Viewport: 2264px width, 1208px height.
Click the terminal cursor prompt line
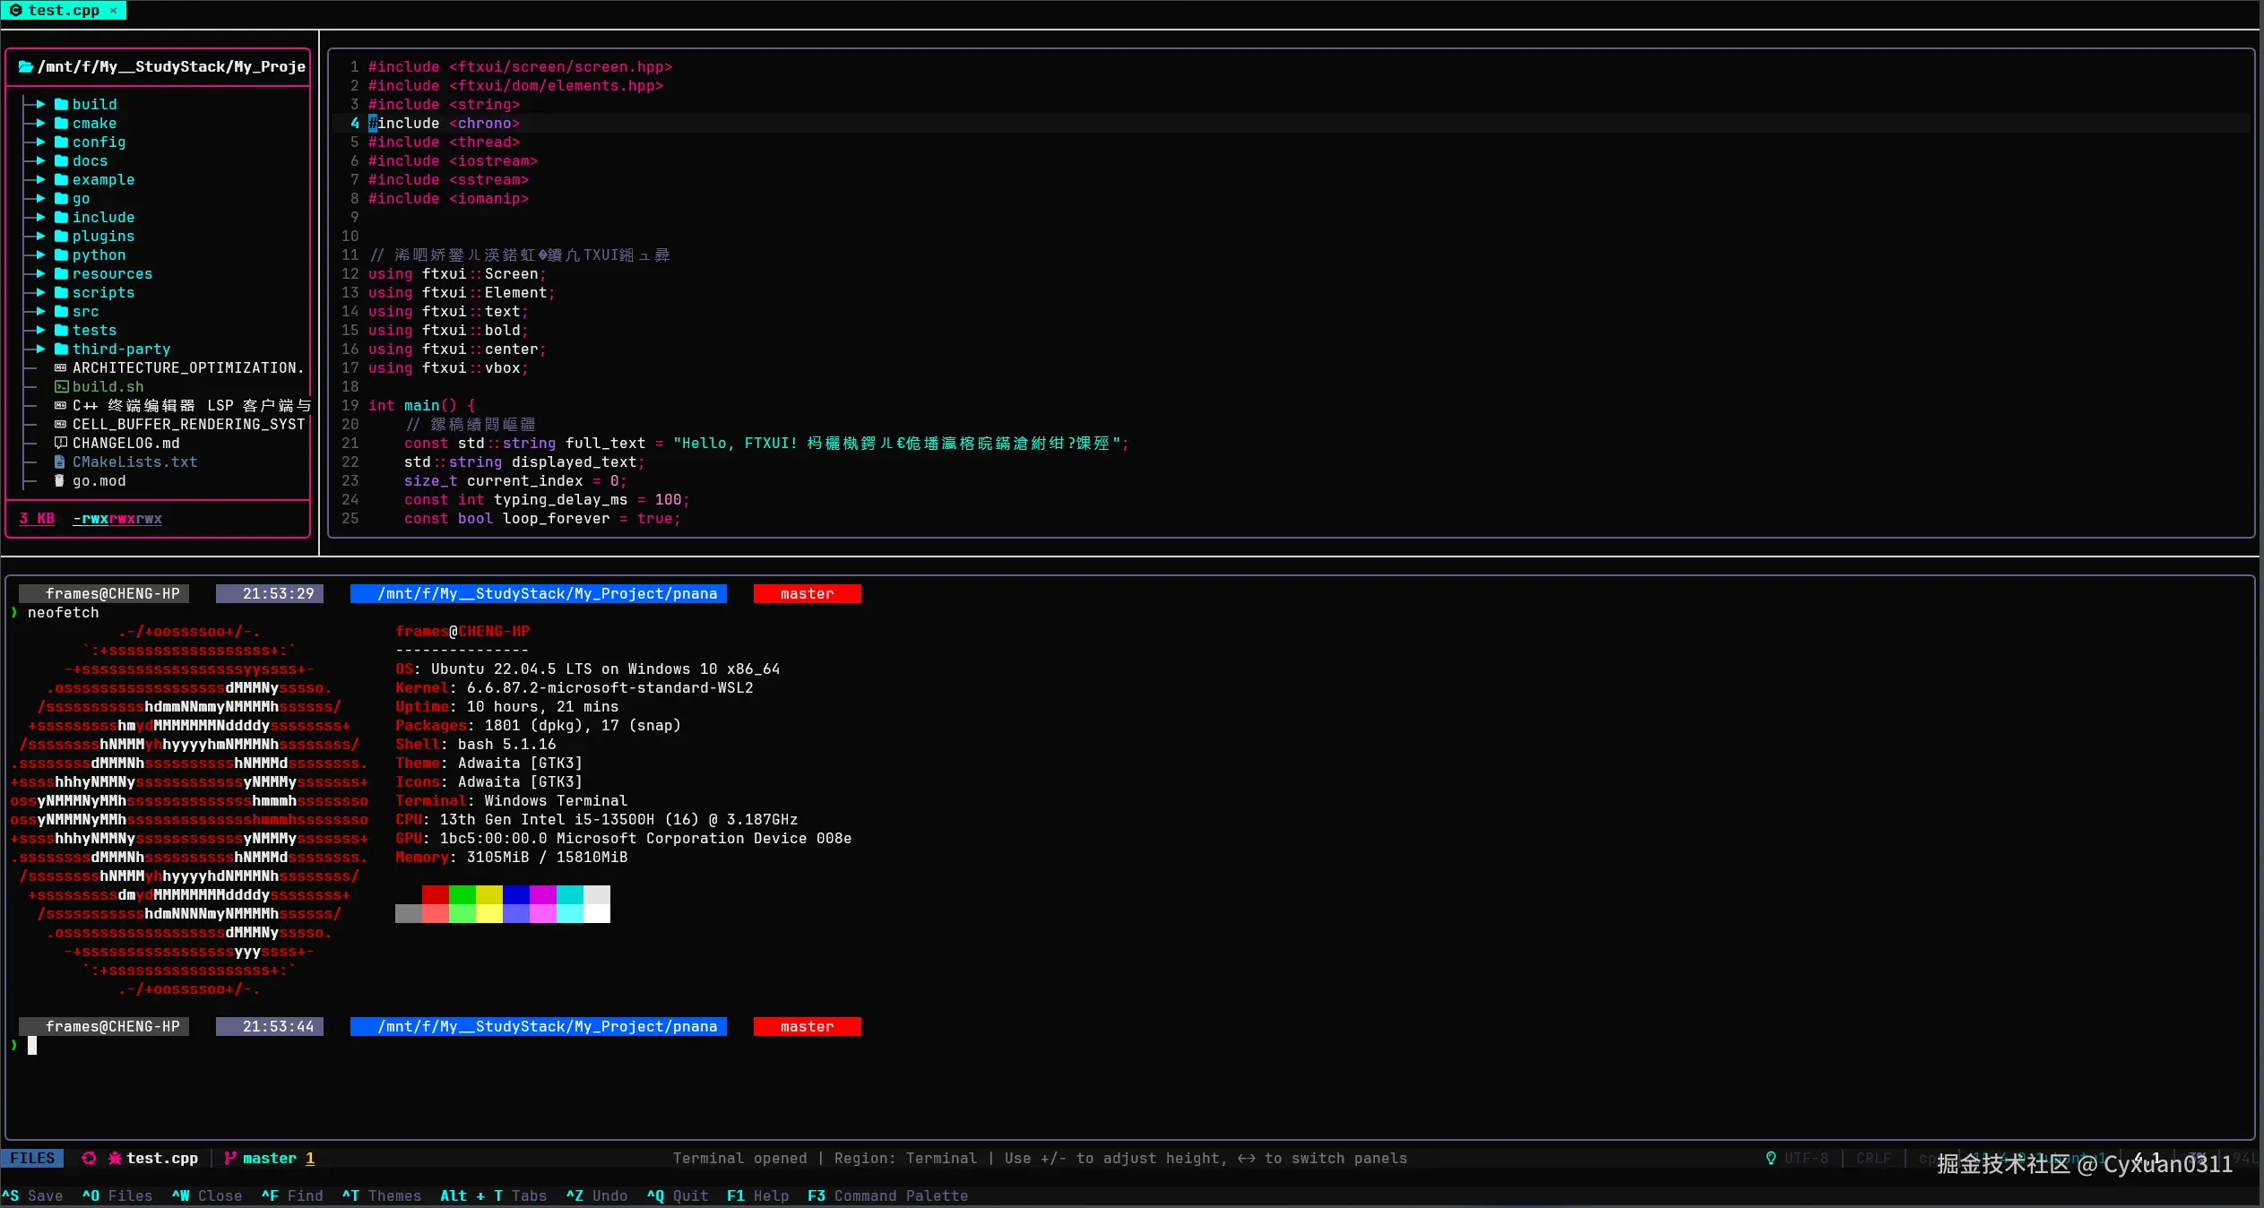[32, 1045]
